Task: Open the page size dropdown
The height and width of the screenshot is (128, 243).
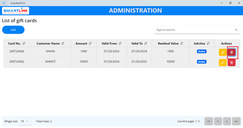Action: (25, 121)
